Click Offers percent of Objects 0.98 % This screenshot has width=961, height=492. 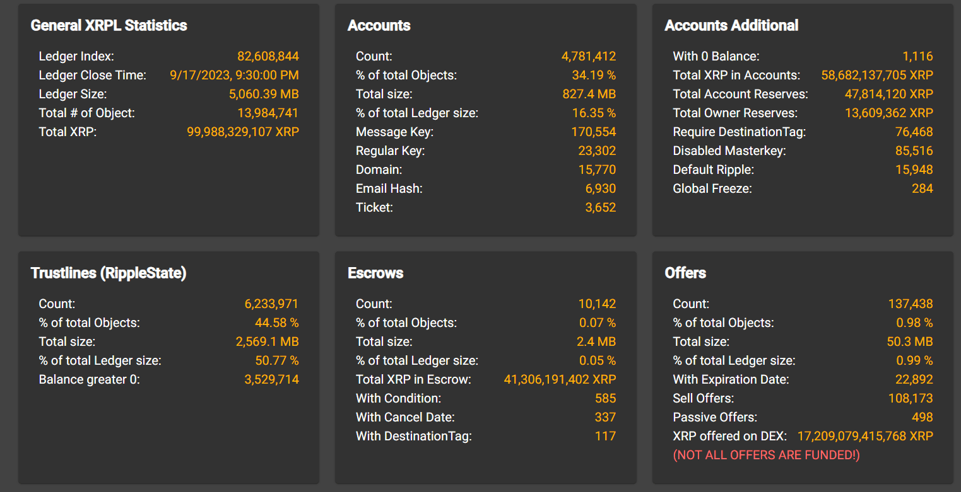tap(915, 323)
